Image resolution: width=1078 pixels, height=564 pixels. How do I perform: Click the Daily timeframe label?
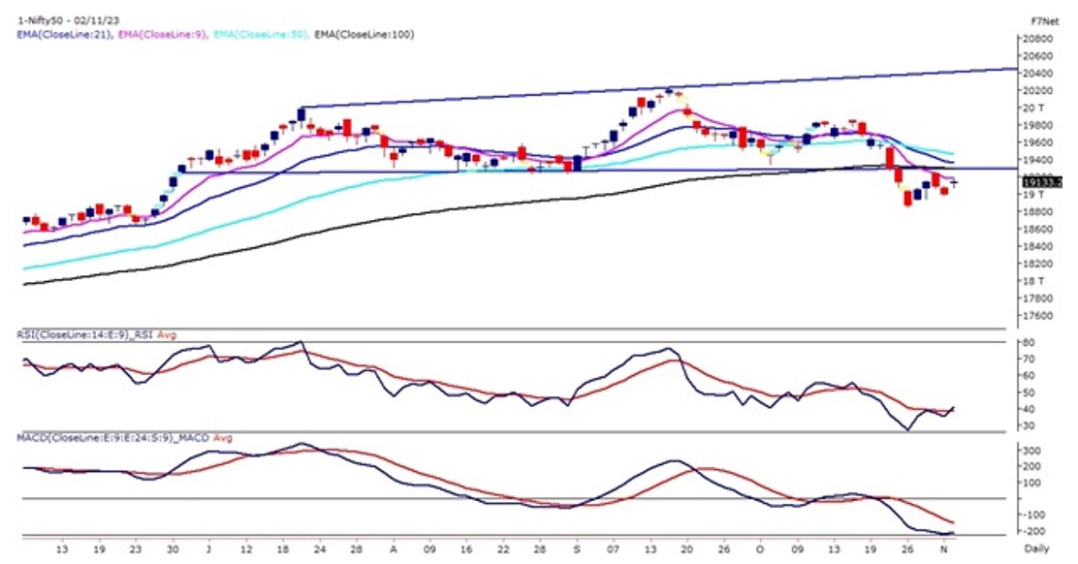[x=1037, y=548]
